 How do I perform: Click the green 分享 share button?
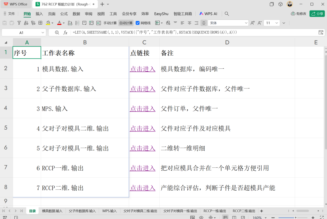point(317,14)
